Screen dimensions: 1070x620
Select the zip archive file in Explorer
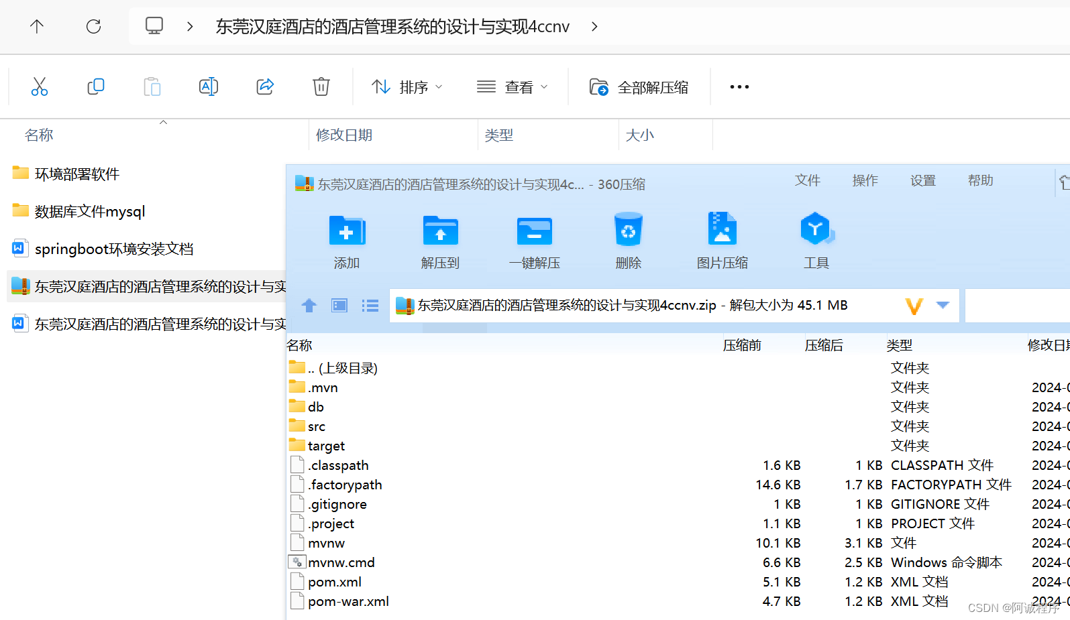coord(148,286)
